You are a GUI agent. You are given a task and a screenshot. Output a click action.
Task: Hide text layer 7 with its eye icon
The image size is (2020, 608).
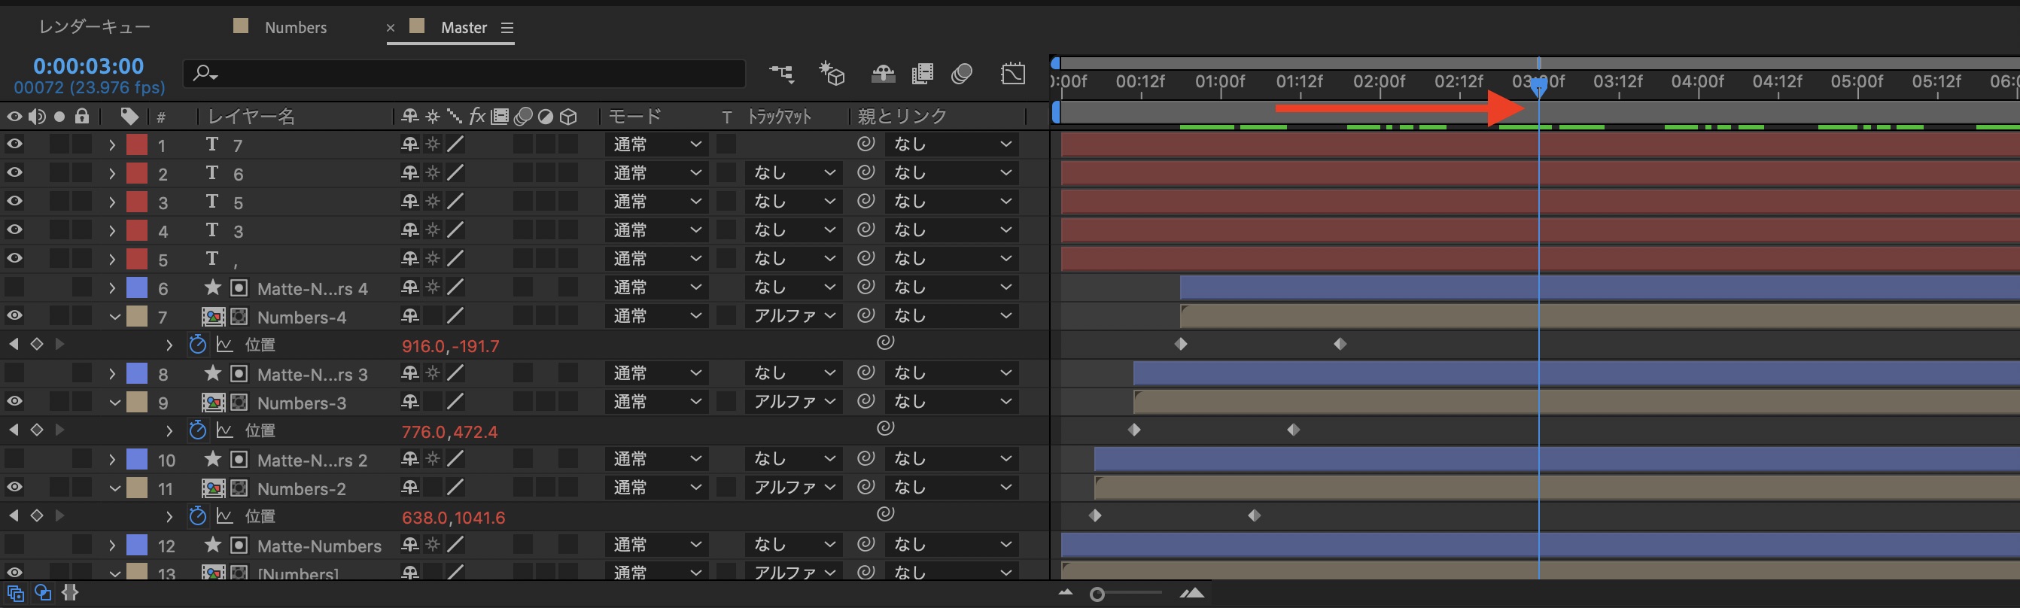(14, 144)
